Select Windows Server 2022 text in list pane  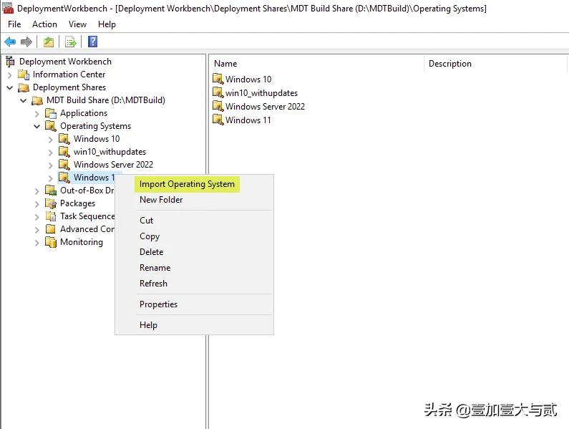pos(265,107)
